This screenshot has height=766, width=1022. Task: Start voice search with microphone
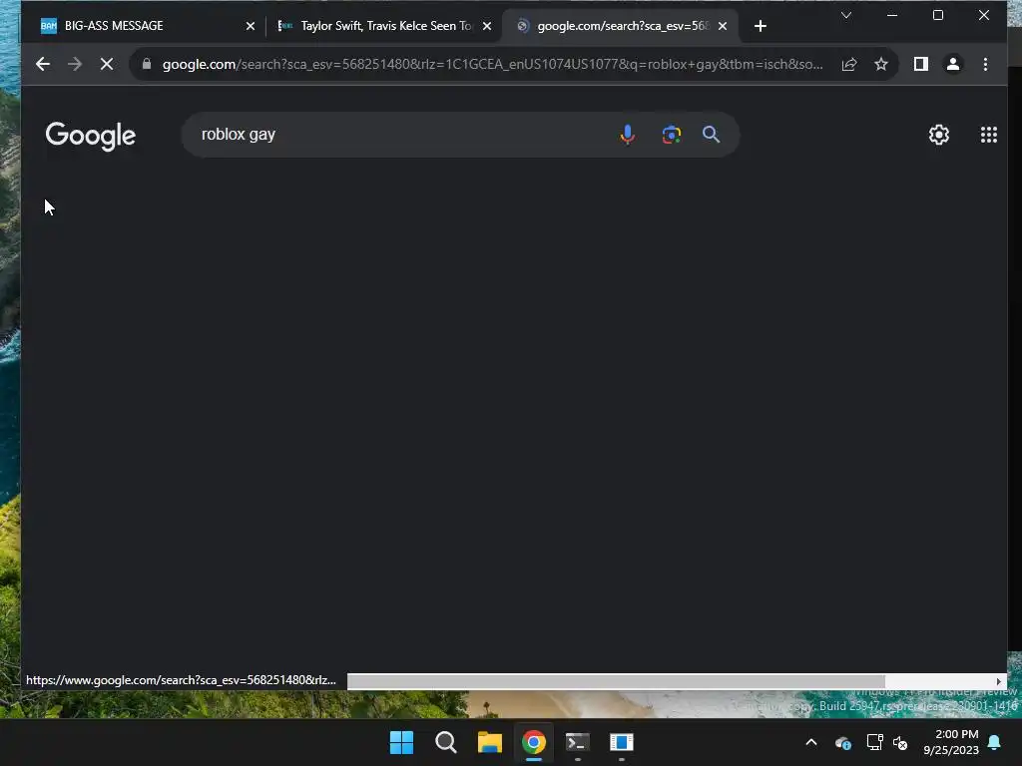click(x=627, y=135)
